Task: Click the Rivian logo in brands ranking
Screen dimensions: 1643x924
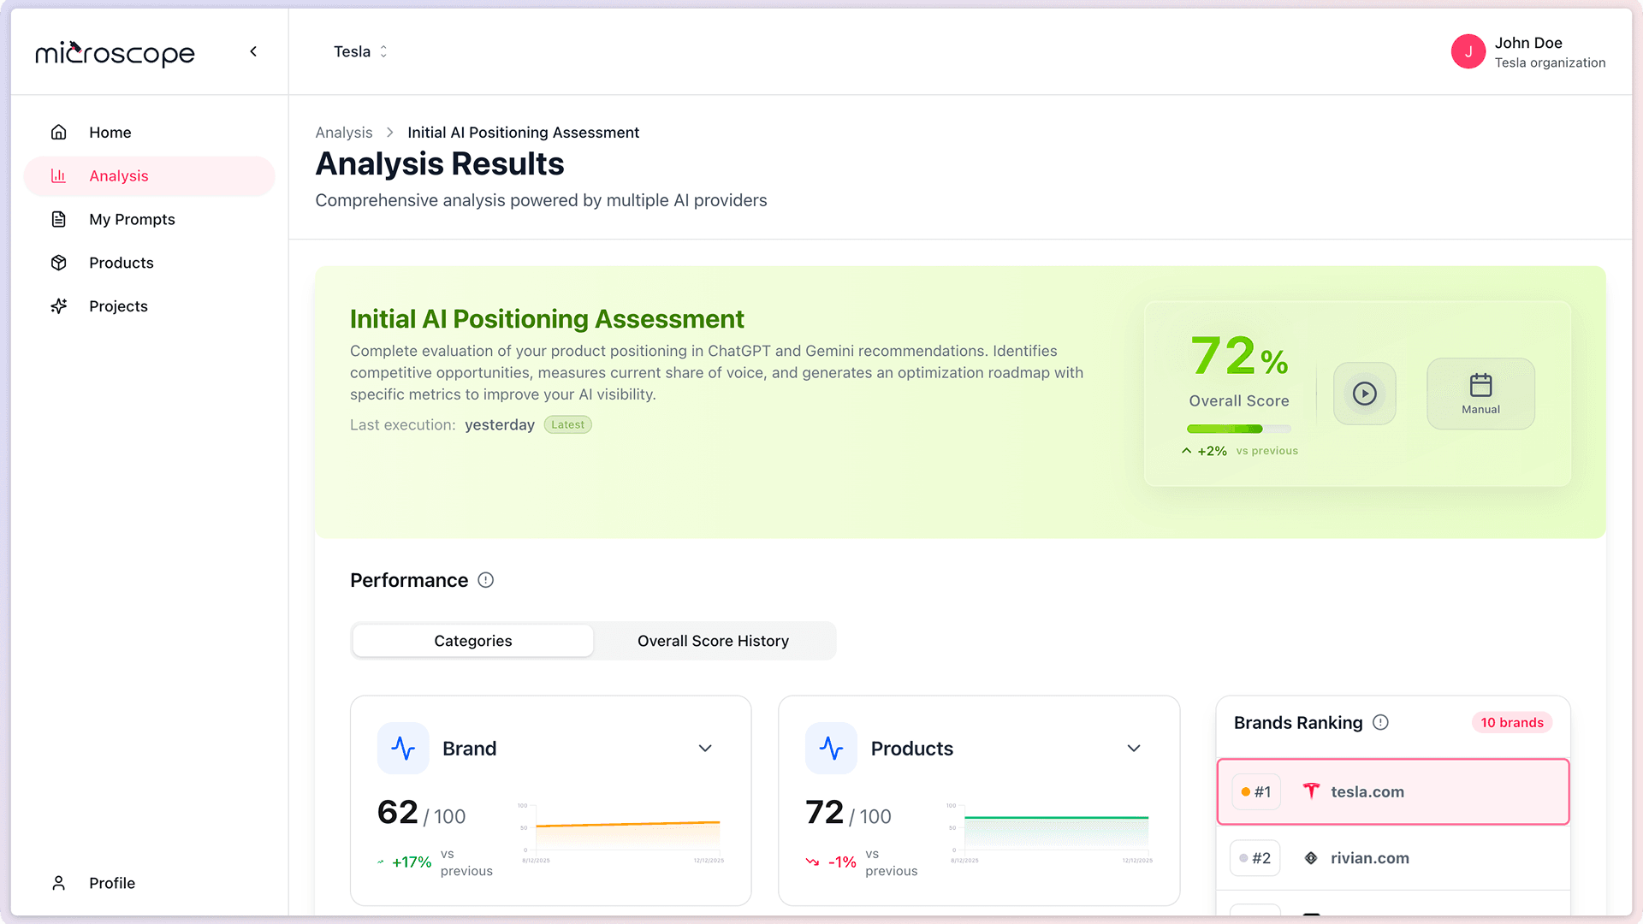Action: (1311, 857)
